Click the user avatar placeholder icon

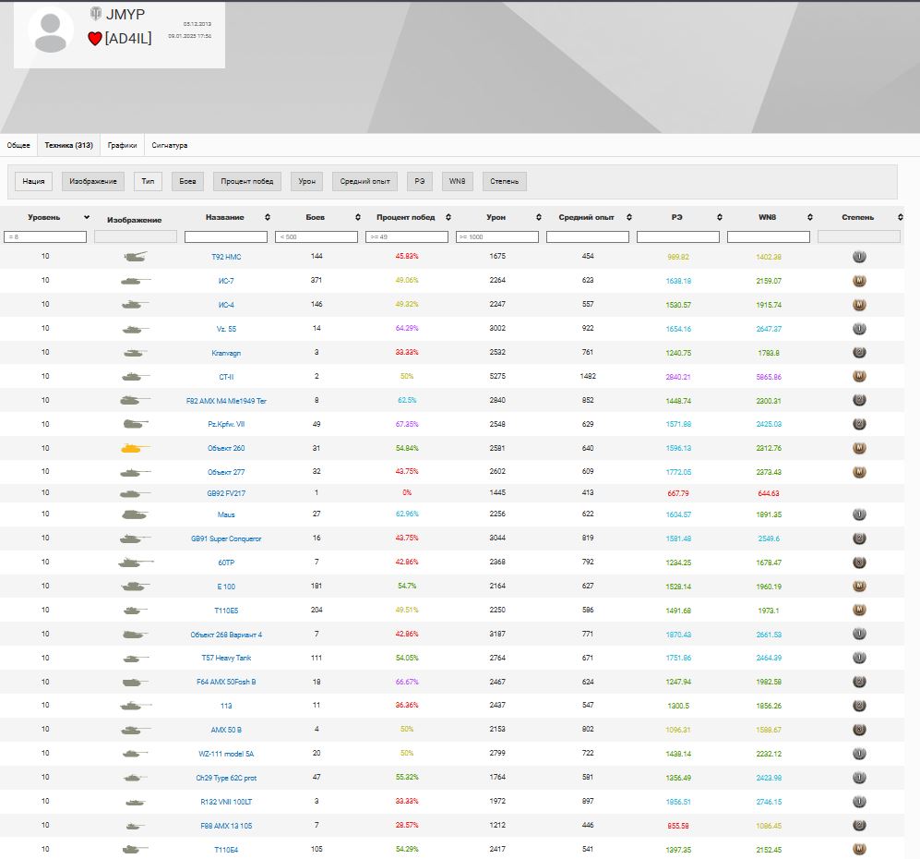[51, 31]
